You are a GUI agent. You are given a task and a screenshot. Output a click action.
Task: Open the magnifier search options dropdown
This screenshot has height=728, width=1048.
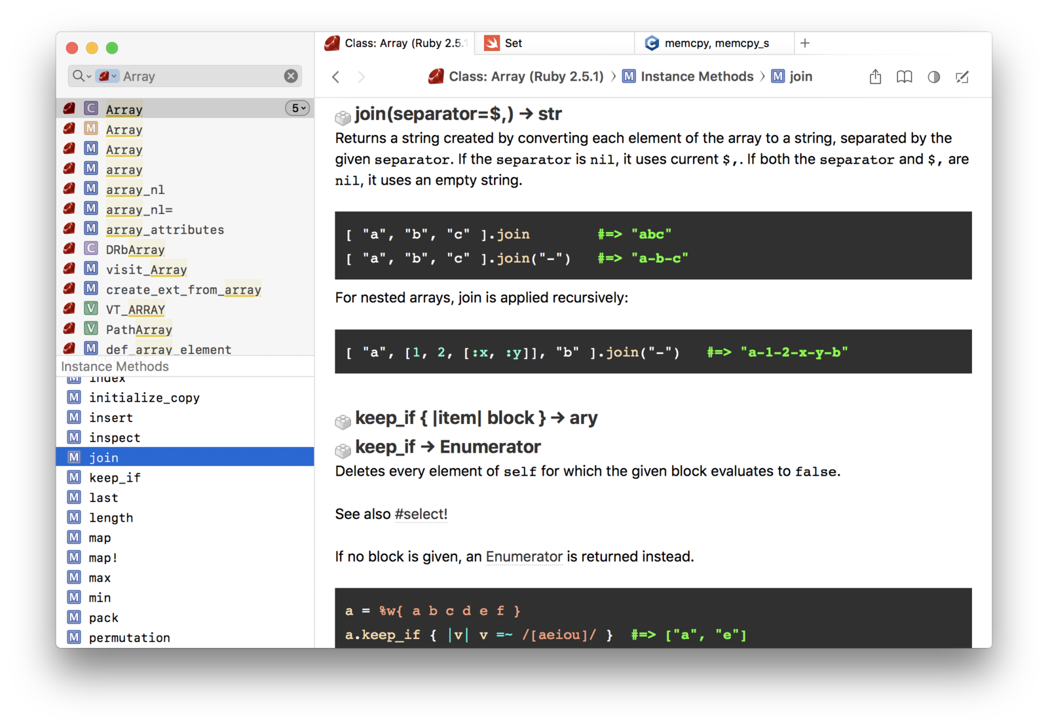tap(82, 76)
